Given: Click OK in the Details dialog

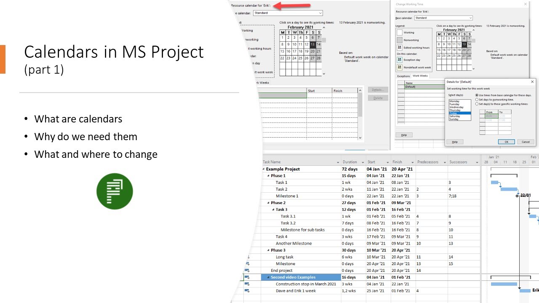Looking at the screenshot, I should (507, 142).
